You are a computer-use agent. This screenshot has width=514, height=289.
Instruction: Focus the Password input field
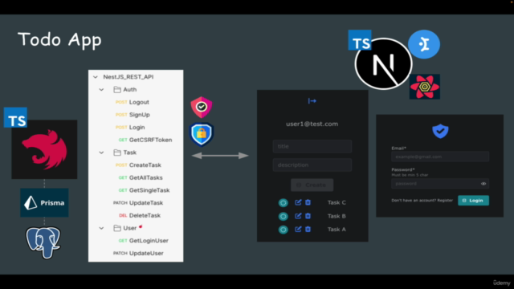[x=440, y=184]
